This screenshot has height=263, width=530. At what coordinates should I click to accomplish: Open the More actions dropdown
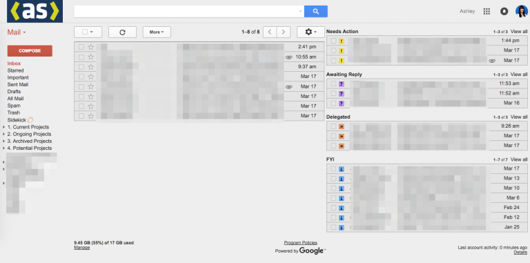point(157,32)
